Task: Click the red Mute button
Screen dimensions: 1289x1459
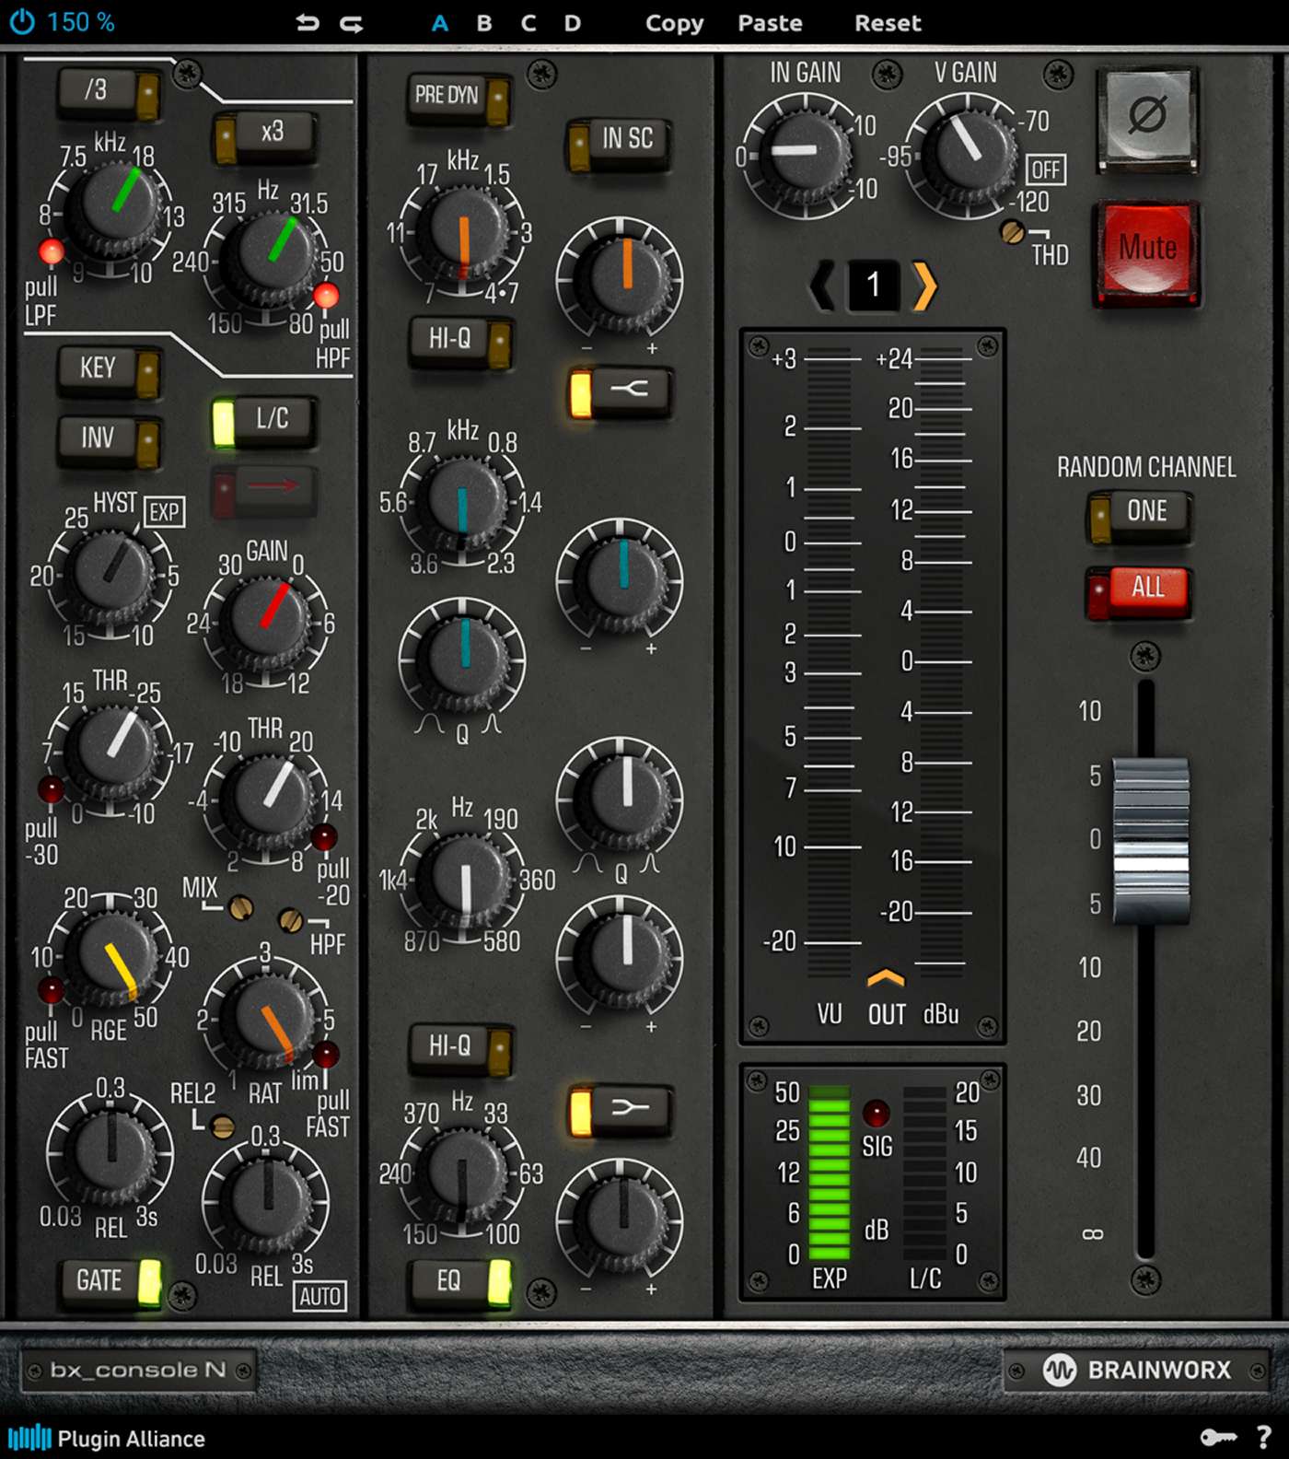Action: tap(1147, 249)
